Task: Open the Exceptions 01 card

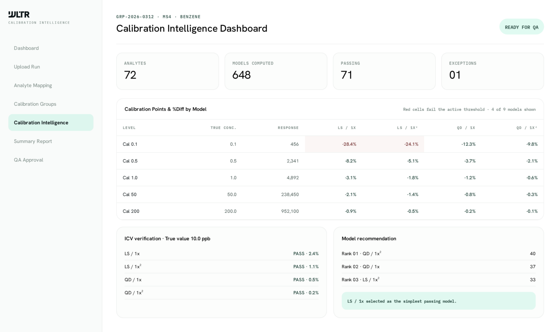Action: 492,71
